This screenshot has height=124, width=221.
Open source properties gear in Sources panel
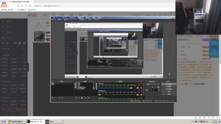82,98
